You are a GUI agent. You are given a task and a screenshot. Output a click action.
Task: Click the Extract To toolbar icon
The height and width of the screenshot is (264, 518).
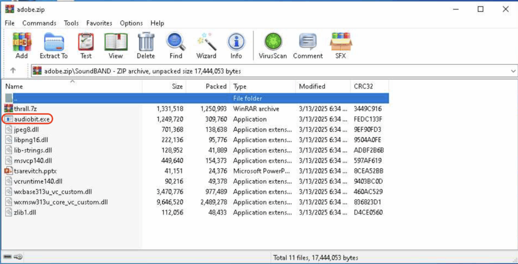coord(54,42)
